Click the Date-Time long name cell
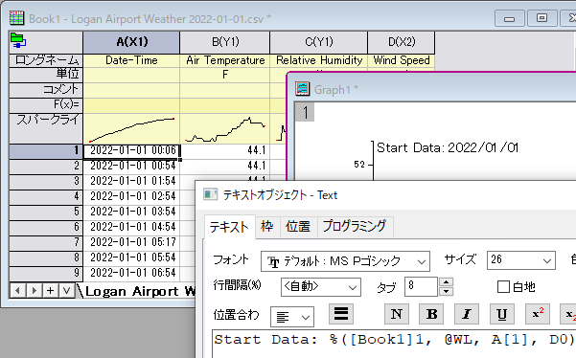The width and height of the screenshot is (576, 358). point(131,60)
